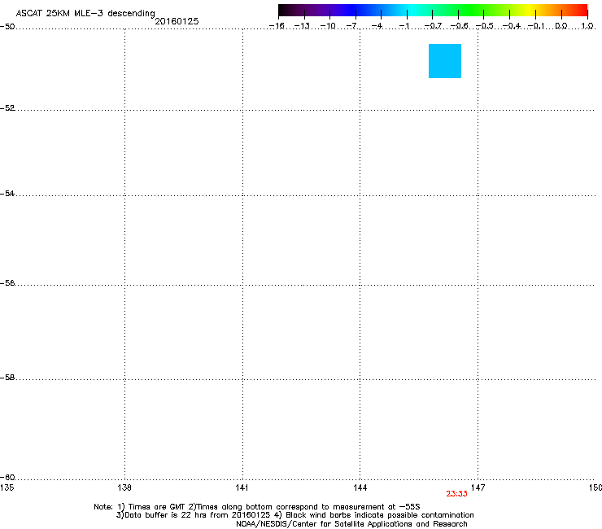Click the -52 latitude label
Viewport: 602px width, 529px height.
(x=7, y=108)
